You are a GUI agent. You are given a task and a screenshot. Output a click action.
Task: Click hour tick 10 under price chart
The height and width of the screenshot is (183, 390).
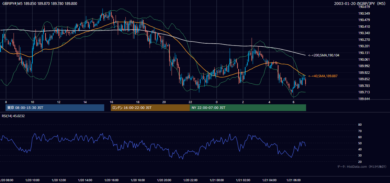pyautogui.click(x=32, y=102)
